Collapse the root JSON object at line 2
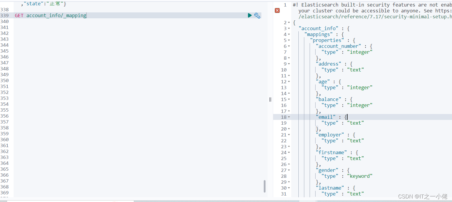 click(x=288, y=22)
